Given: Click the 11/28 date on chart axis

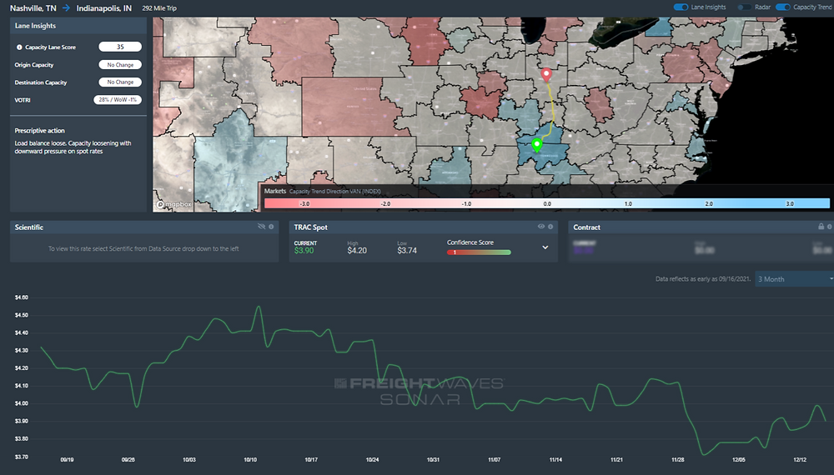Looking at the screenshot, I should (x=677, y=460).
